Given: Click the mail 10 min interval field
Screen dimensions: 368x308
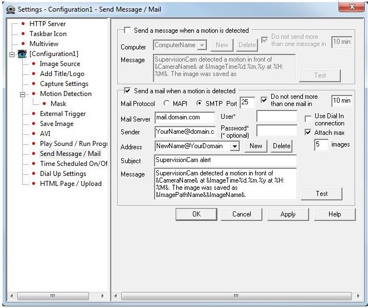Looking at the screenshot, I should coord(341,100).
